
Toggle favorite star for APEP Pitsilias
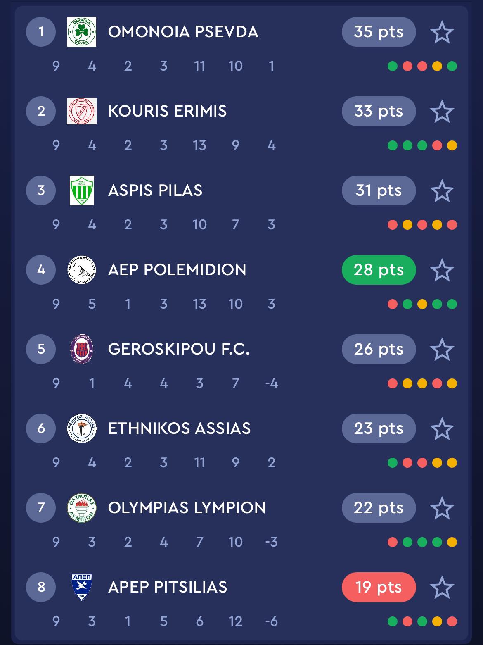click(442, 588)
